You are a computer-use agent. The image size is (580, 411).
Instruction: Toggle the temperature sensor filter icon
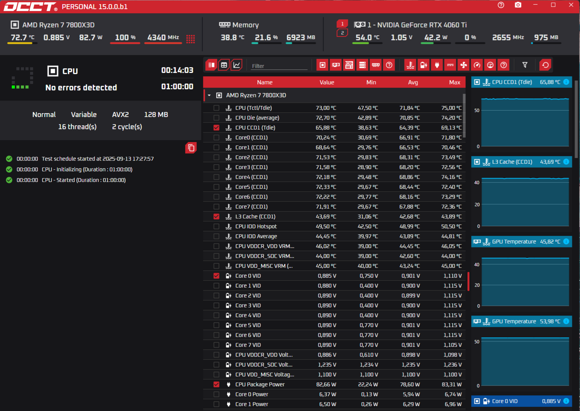411,65
